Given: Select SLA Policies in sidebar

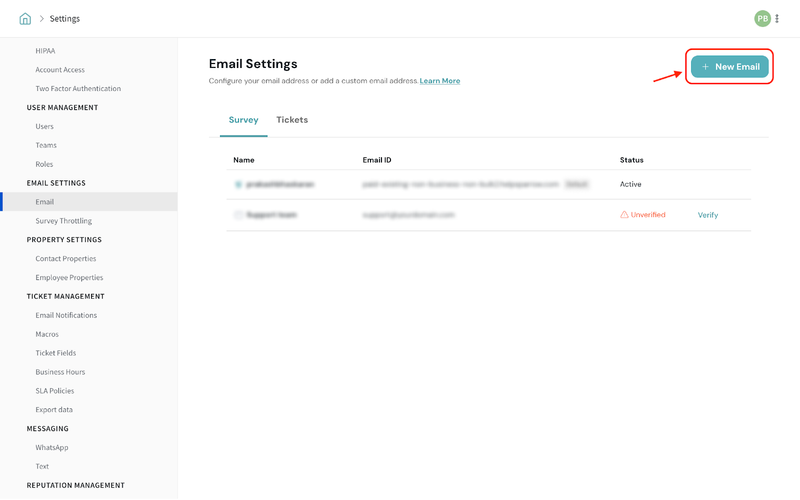Looking at the screenshot, I should 54,391.
